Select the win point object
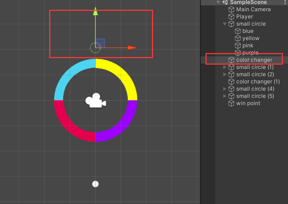The image size is (288, 204). [248, 103]
